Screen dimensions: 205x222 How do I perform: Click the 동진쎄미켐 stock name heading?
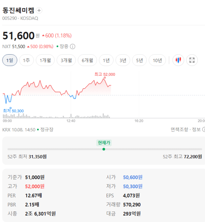click(18, 11)
